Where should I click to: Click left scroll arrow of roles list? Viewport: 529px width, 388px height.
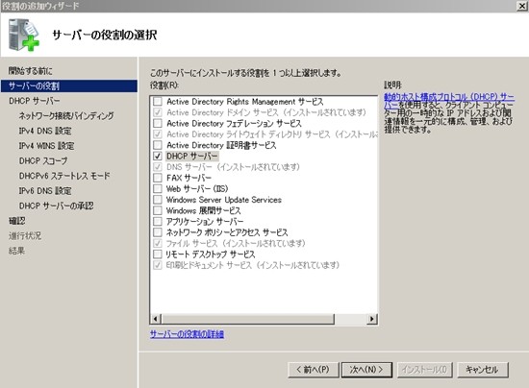point(156,319)
